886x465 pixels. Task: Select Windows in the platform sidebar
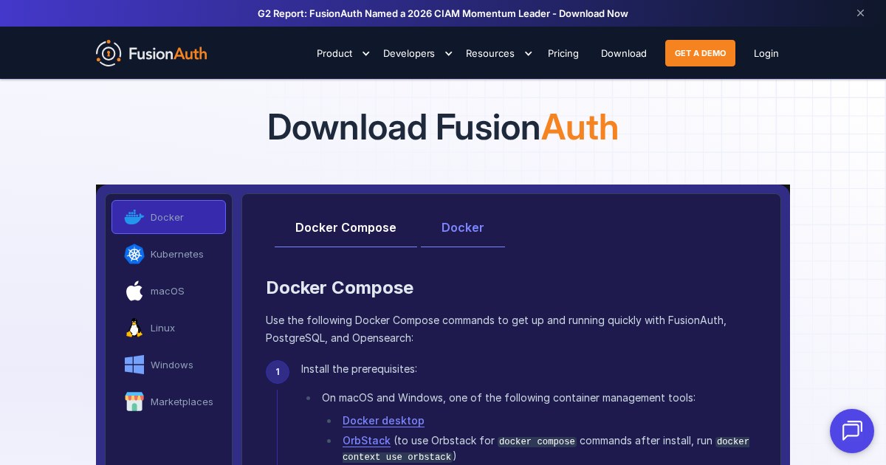(x=168, y=365)
